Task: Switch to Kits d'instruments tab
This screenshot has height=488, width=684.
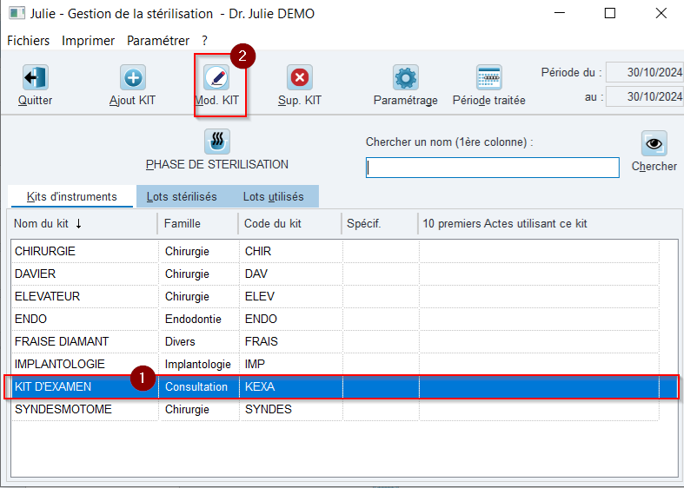Action: click(72, 196)
